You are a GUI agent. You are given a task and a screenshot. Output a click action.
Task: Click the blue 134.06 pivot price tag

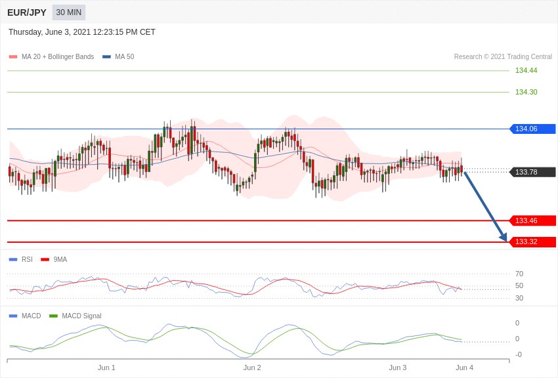533,129
